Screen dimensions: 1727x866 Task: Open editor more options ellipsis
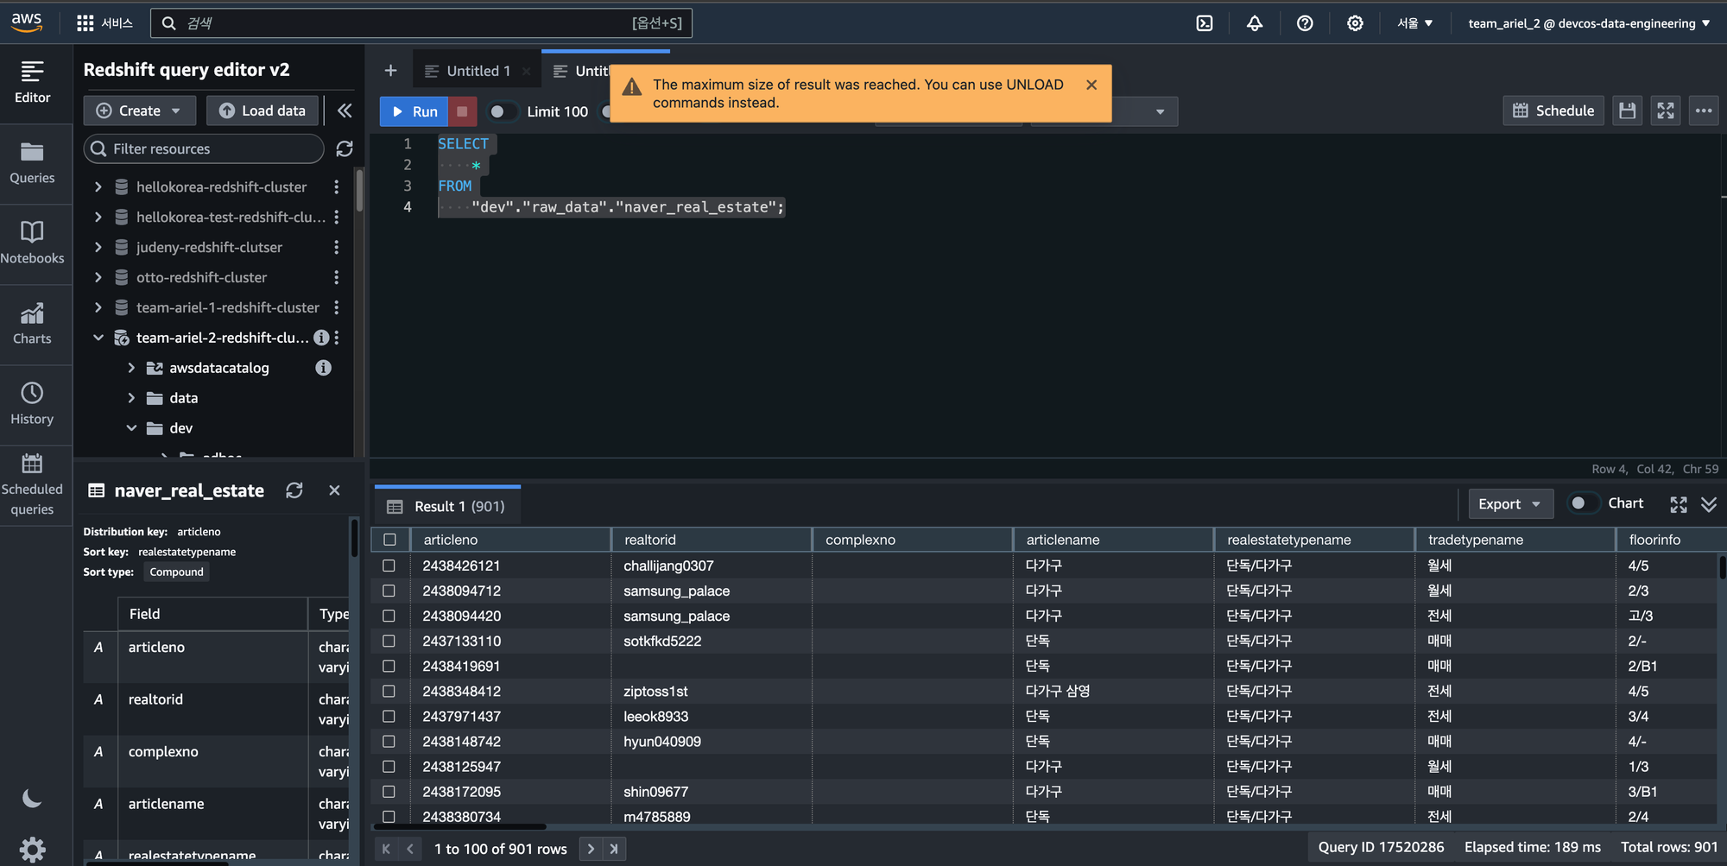point(1704,111)
